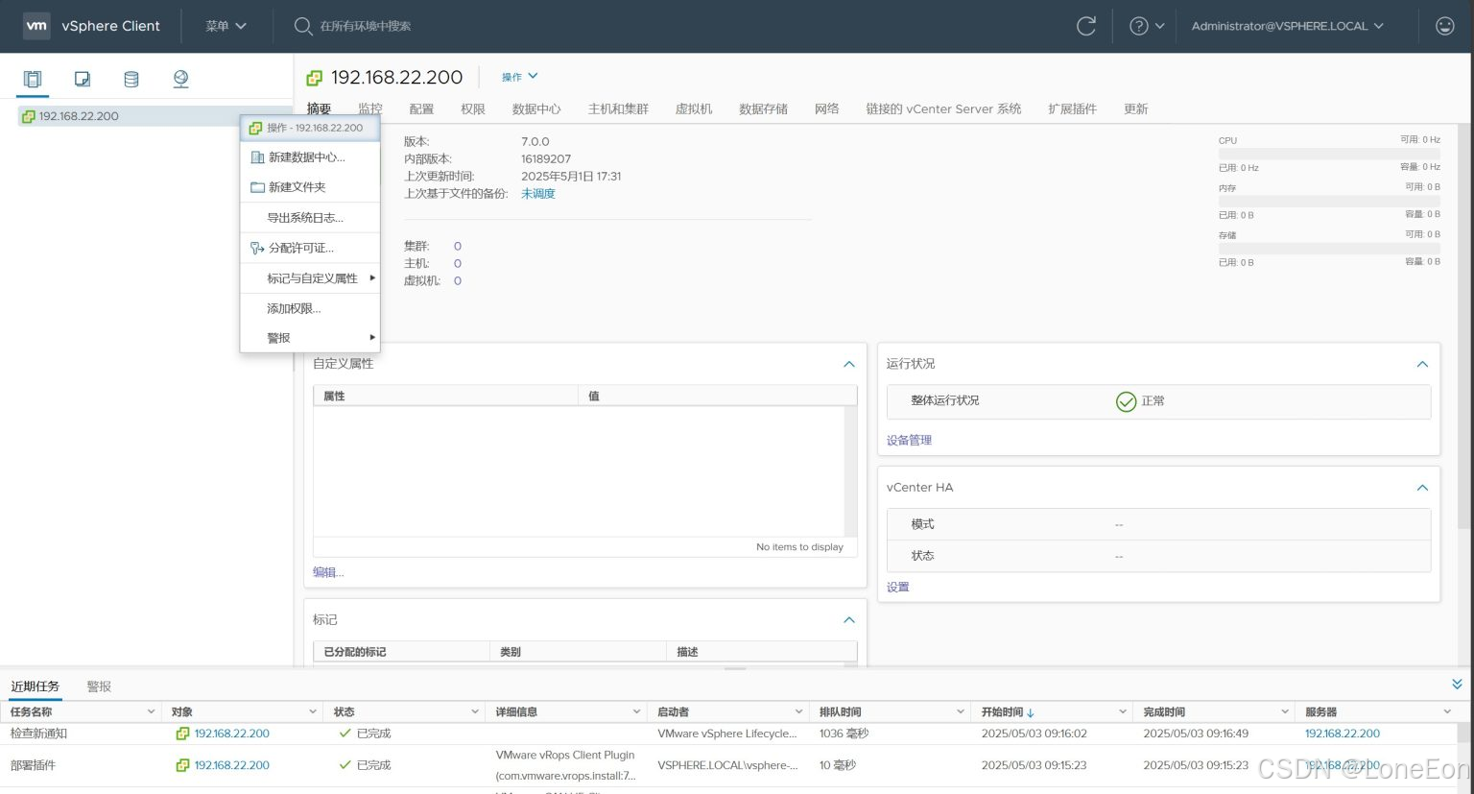Open 对象 column filter dropdown
Screen dimensions: 1474x794
(313, 711)
